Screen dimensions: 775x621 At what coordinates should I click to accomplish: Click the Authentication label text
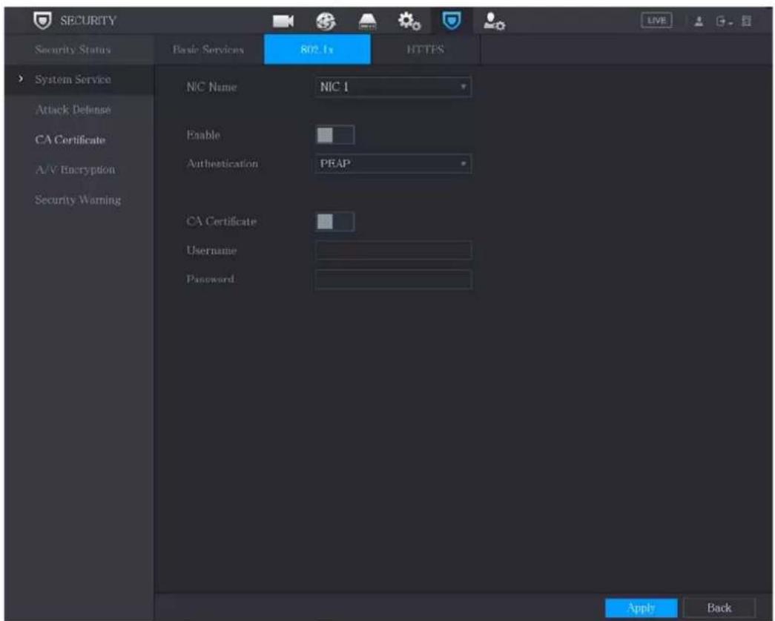222,164
